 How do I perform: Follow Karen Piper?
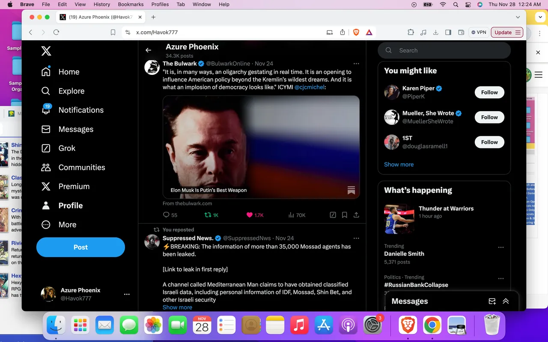(489, 92)
